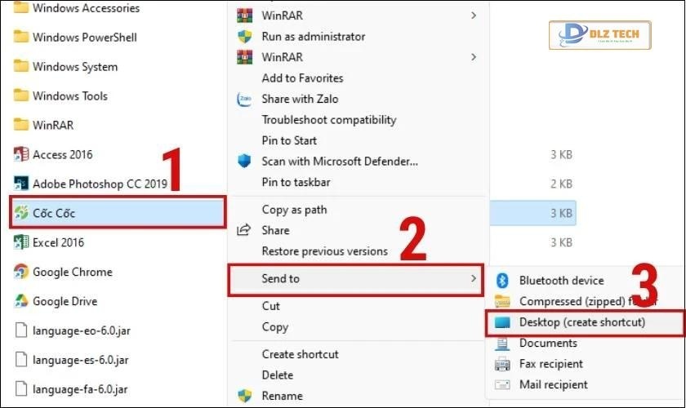Click the Google Drive icon

(21, 301)
